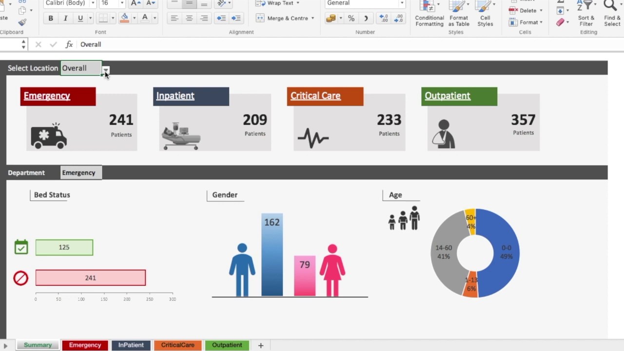Open Format as Table
This screenshot has height=351, width=624.
tap(459, 14)
